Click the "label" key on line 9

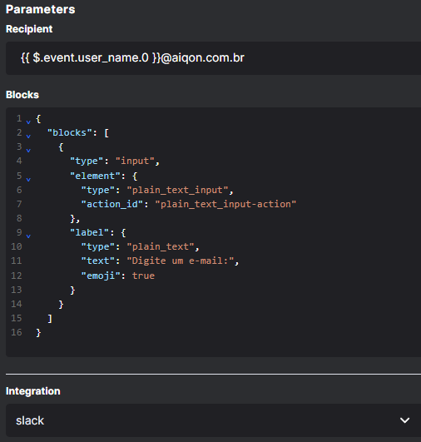[89, 232]
